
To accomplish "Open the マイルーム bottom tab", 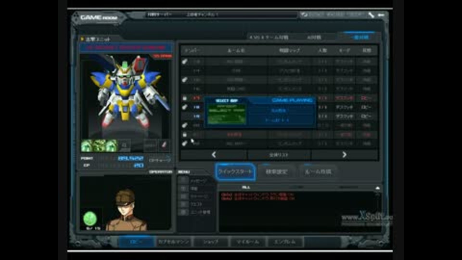I will (x=248, y=242).
